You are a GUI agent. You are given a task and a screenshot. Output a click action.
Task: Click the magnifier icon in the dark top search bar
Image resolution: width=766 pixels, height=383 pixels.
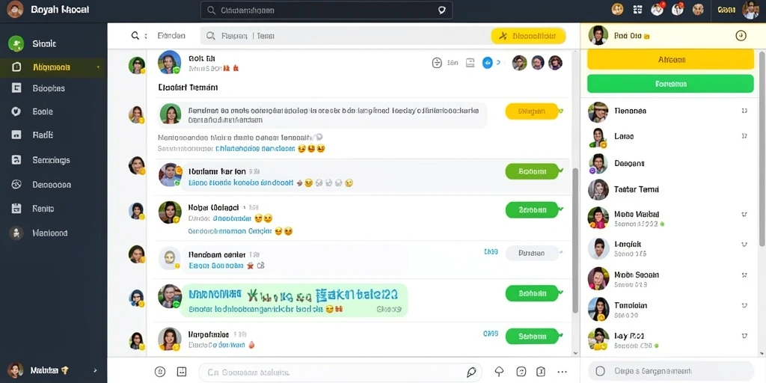[211, 10]
